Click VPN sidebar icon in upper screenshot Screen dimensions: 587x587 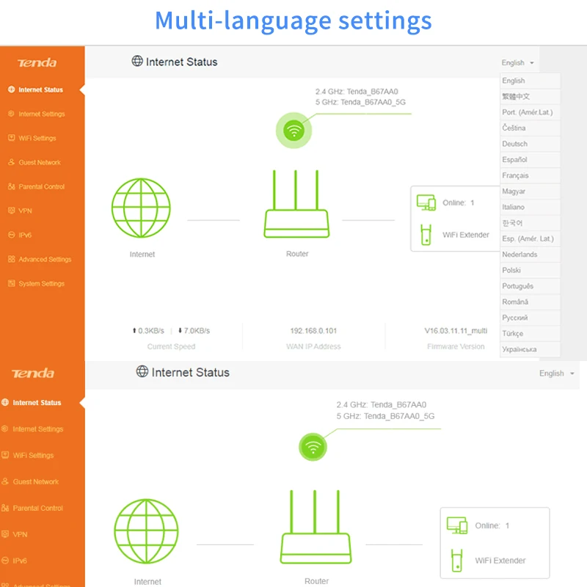11,211
